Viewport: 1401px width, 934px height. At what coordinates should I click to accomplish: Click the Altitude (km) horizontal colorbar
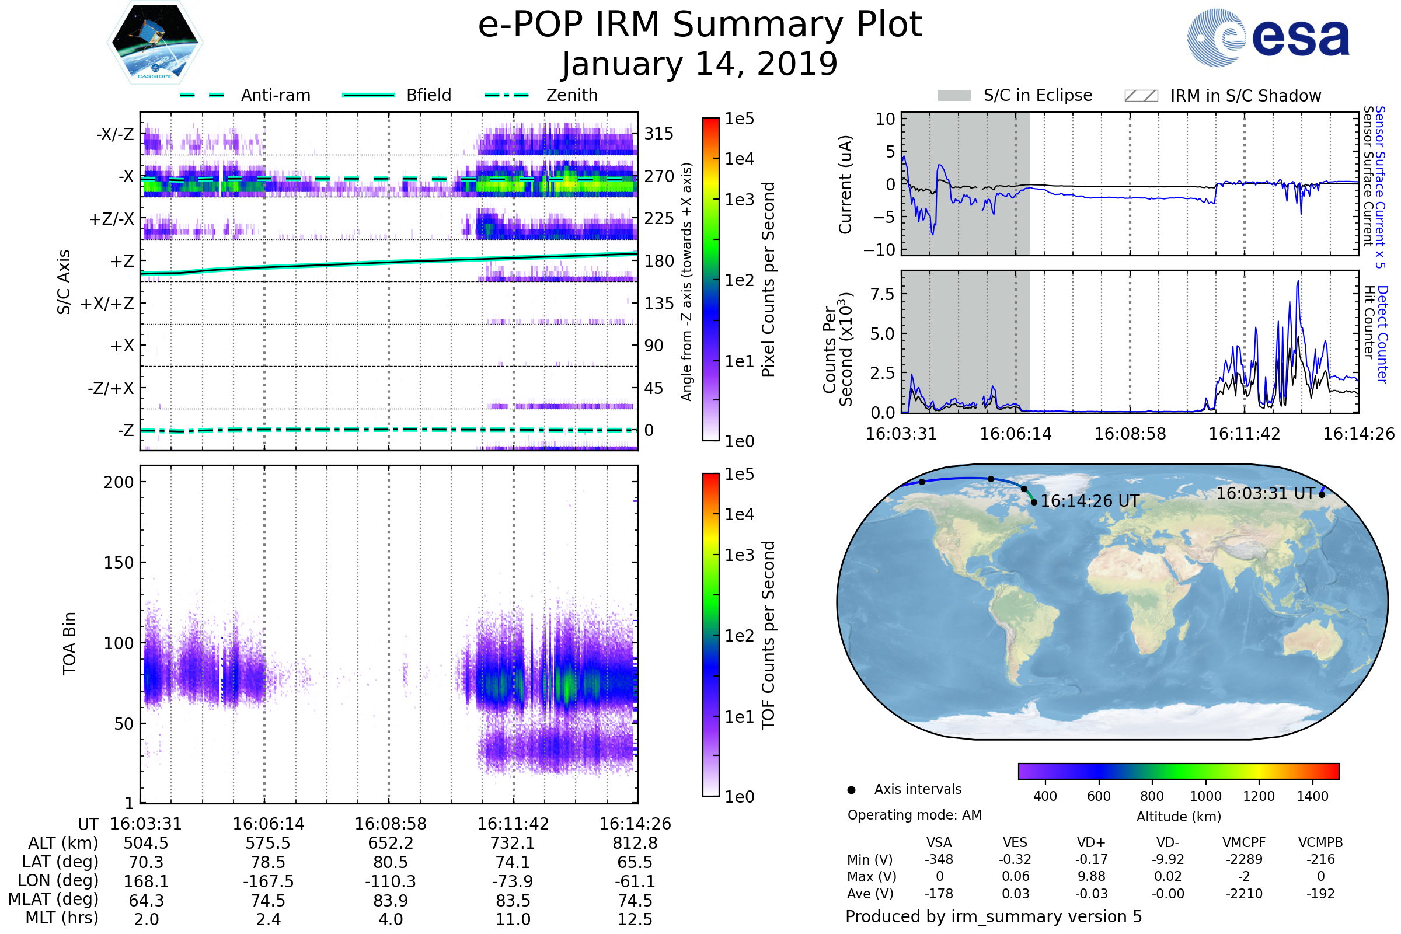1178,771
